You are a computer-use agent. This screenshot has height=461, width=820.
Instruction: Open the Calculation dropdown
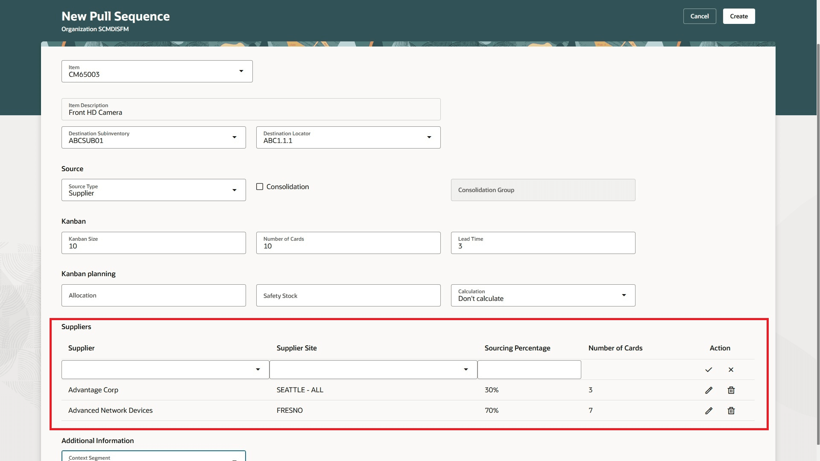[x=624, y=295]
